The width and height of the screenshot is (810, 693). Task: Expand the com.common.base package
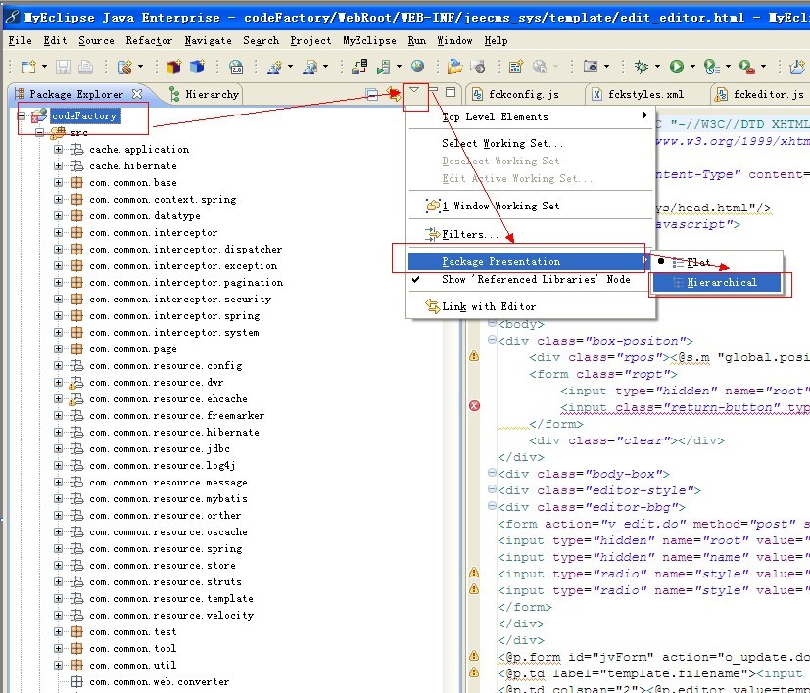click(x=59, y=183)
